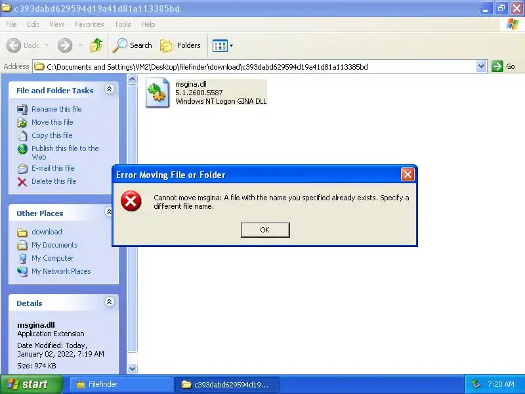Close the Error Moving File dialog
525x394 pixels.
[x=408, y=174]
